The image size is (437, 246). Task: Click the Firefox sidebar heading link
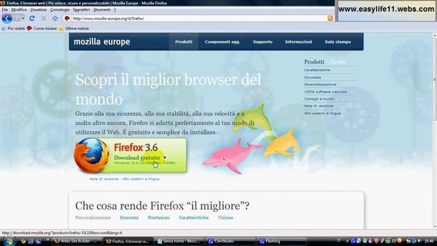[338, 62]
